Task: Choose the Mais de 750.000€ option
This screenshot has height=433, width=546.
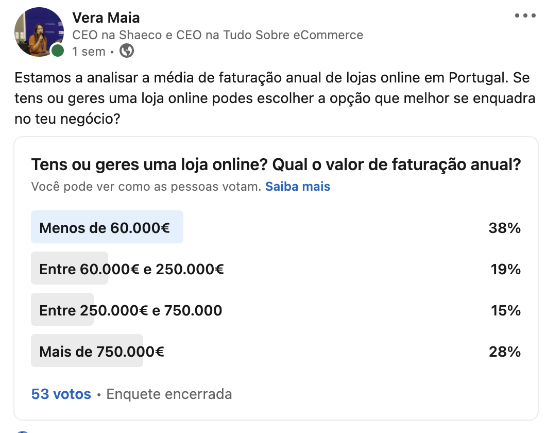Action: tap(101, 351)
